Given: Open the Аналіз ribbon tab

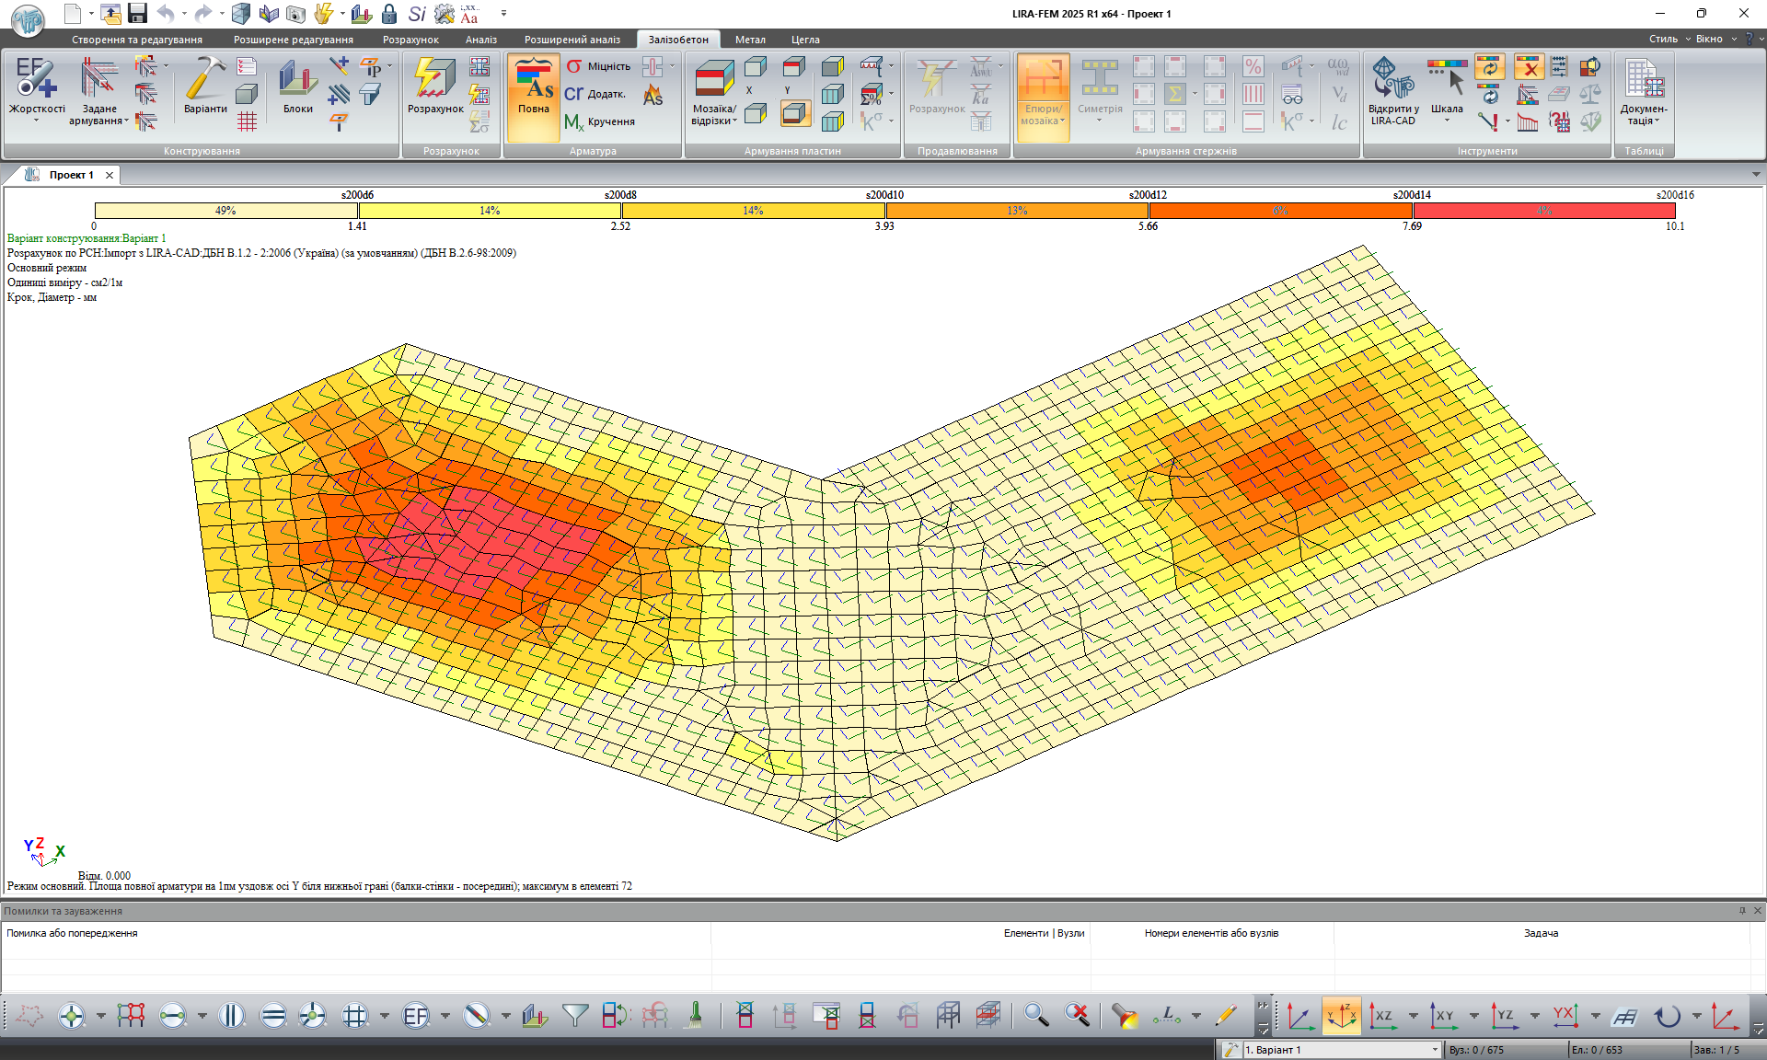Looking at the screenshot, I should pos(480,40).
